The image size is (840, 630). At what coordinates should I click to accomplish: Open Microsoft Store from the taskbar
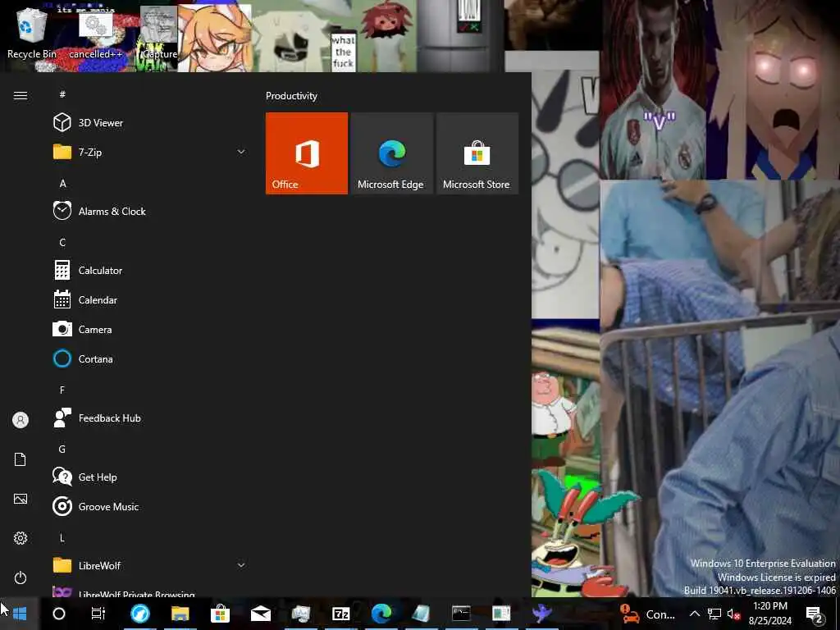pos(220,614)
